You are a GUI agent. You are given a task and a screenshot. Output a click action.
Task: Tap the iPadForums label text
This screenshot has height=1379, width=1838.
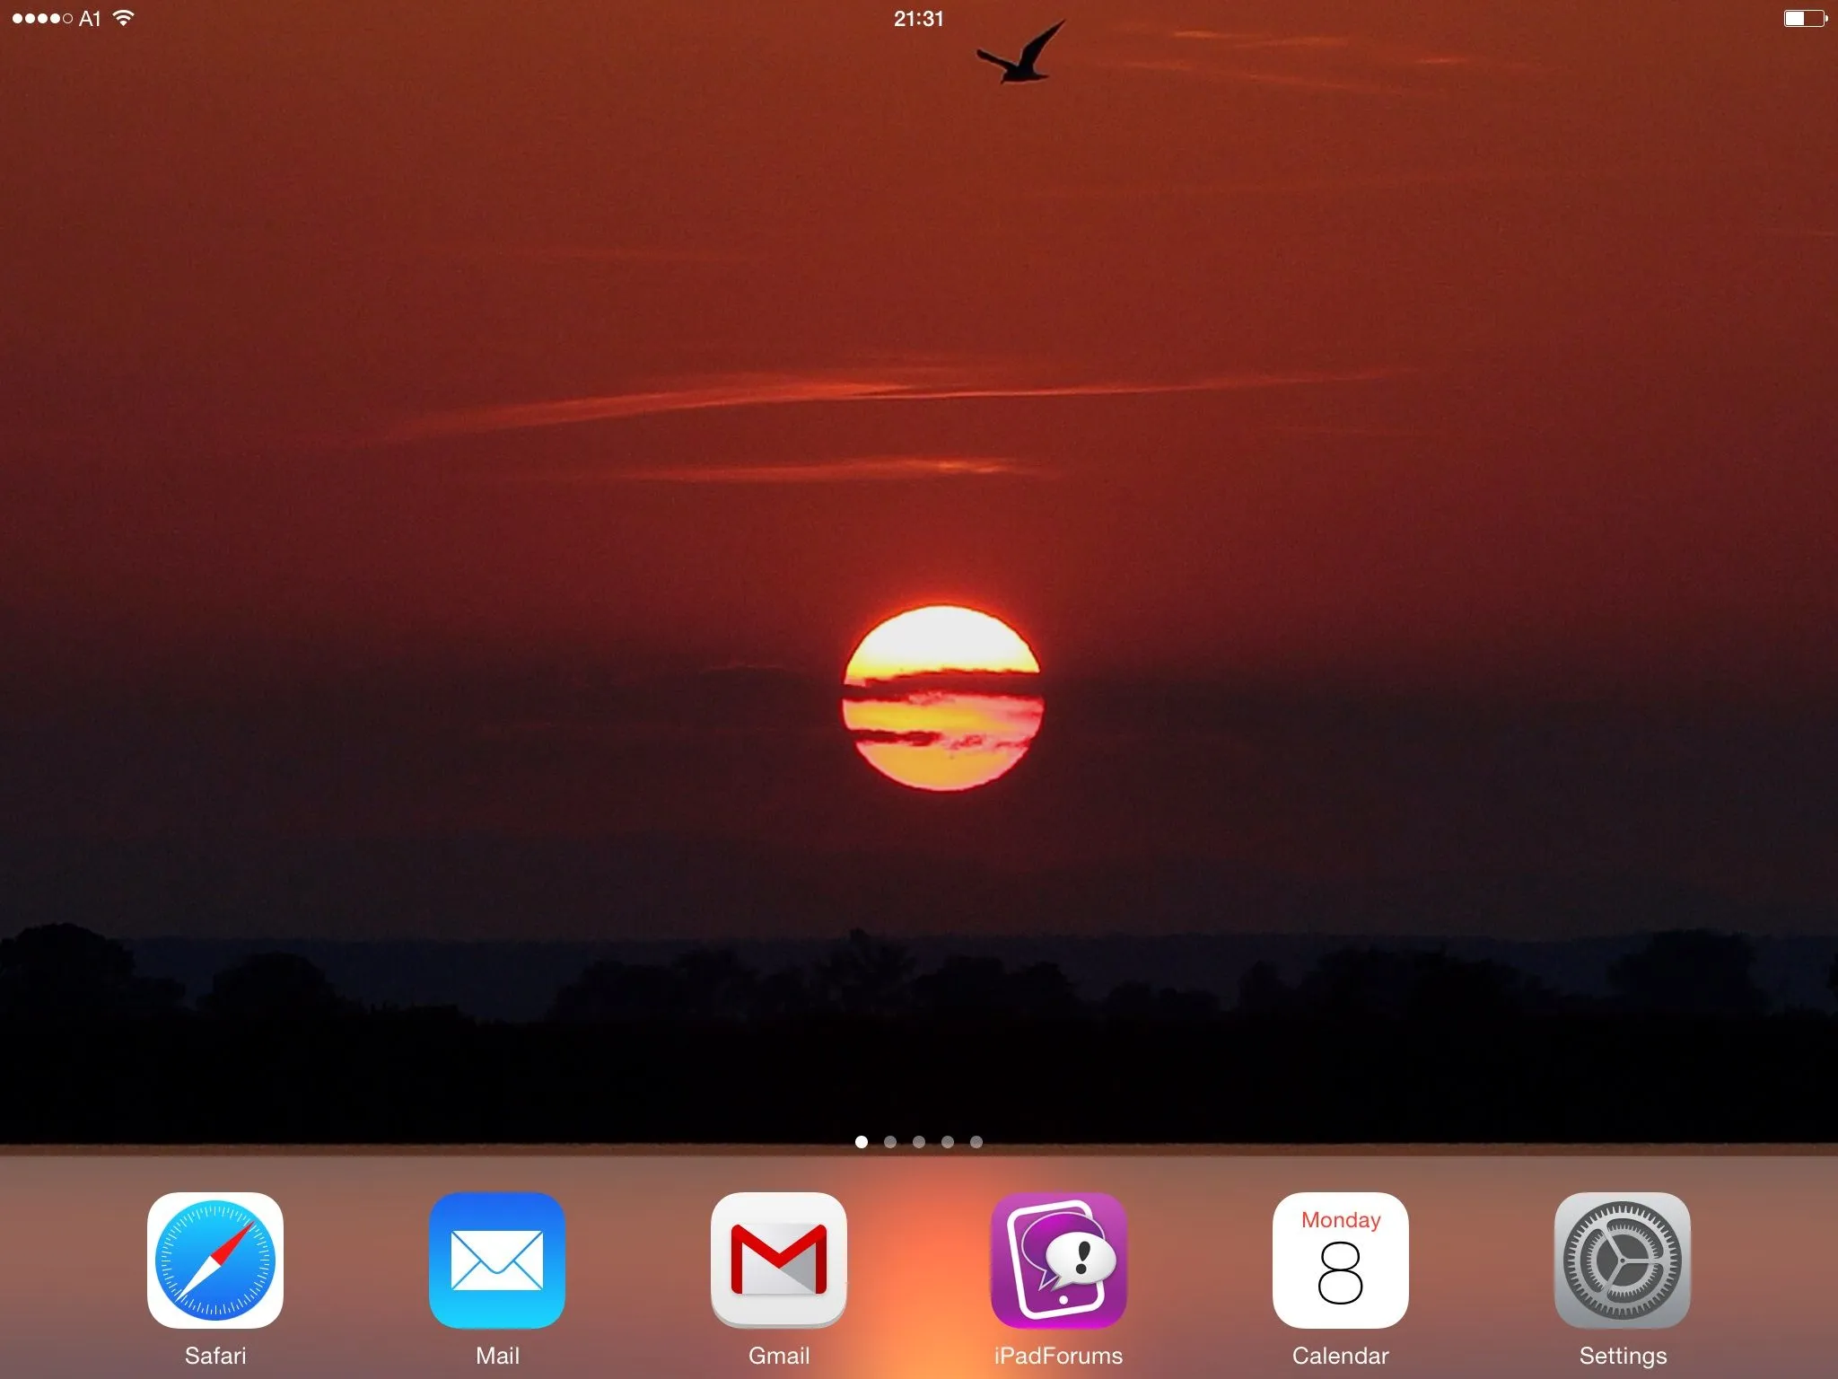[x=1058, y=1356]
